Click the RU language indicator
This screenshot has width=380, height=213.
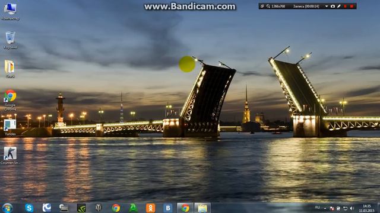pyautogui.click(x=317, y=208)
